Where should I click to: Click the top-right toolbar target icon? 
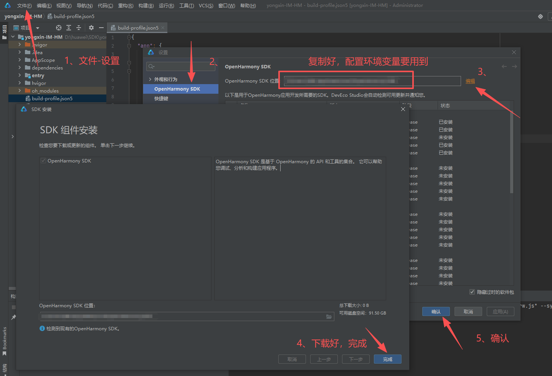pyautogui.click(x=540, y=17)
